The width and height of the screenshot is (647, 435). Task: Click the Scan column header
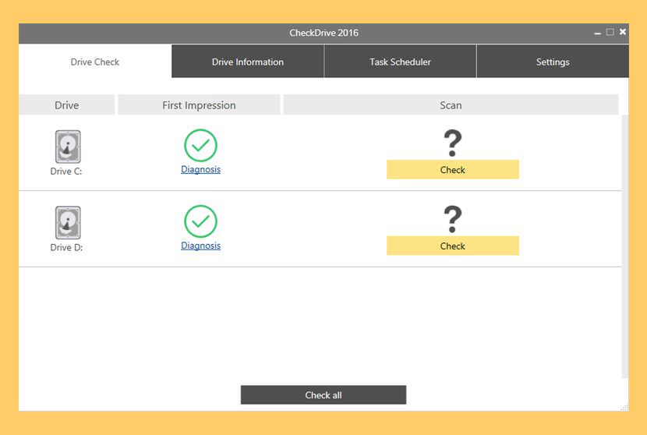click(x=451, y=104)
